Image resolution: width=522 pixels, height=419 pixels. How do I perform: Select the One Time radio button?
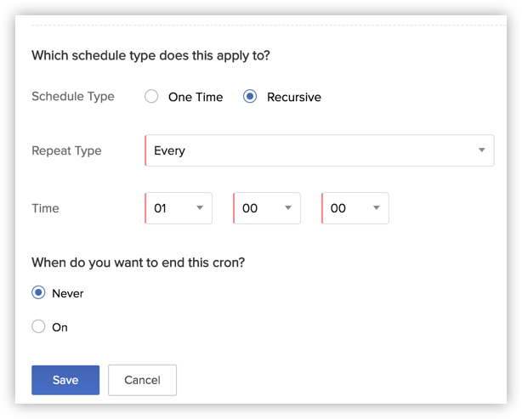click(151, 97)
